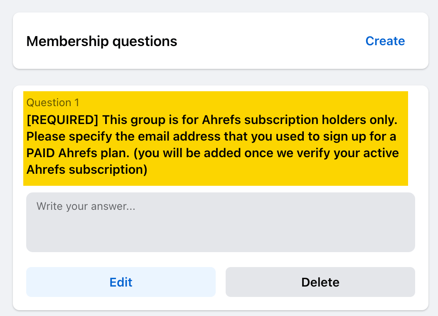Remove the Ahrefs subscription question

pos(320,282)
